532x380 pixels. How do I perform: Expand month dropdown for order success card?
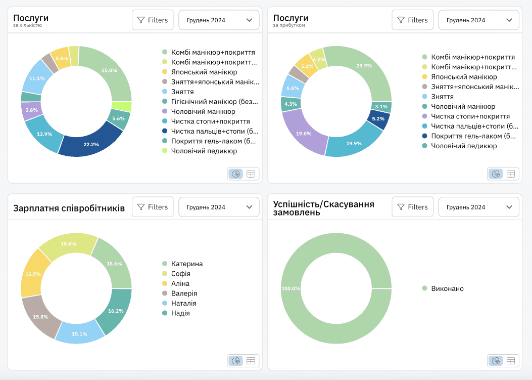click(x=478, y=207)
